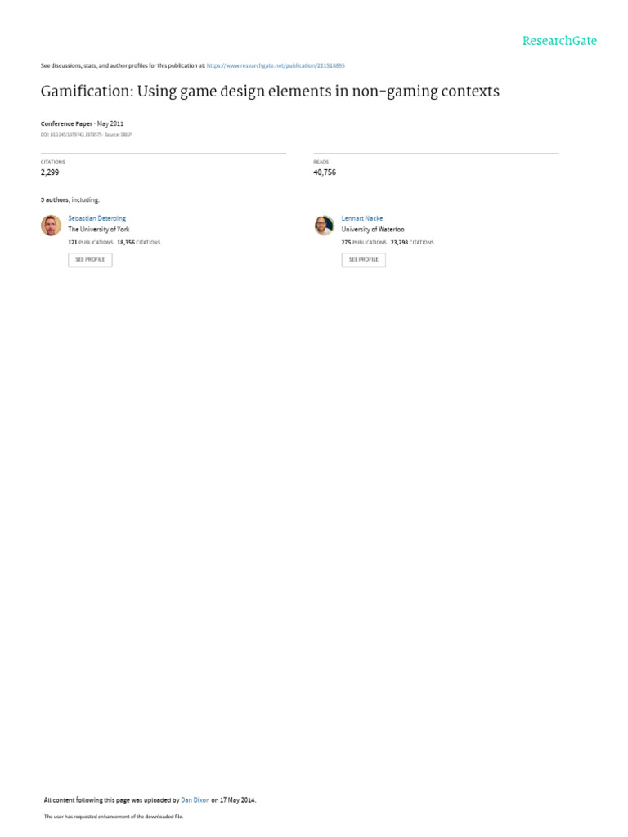
Task: Click the ResearchGate logo
Action: tap(559, 41)
